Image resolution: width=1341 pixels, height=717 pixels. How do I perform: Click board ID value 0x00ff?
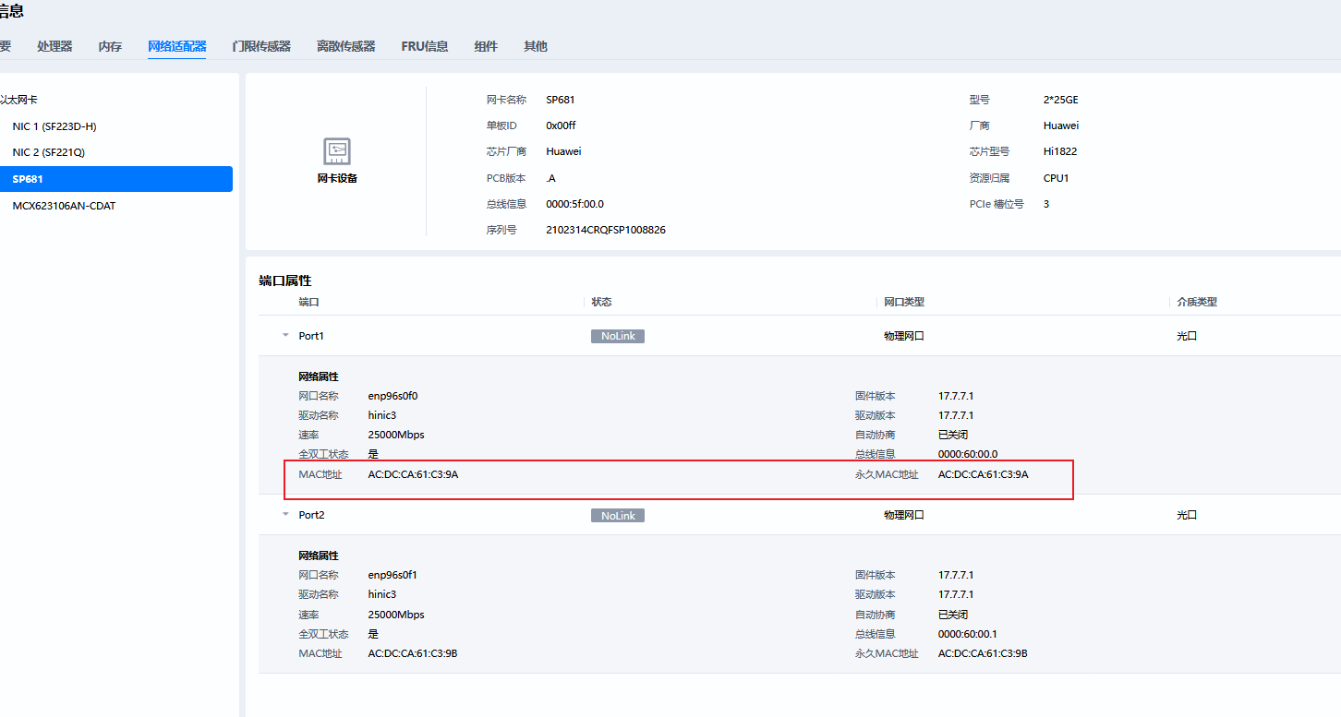[561, 125]
